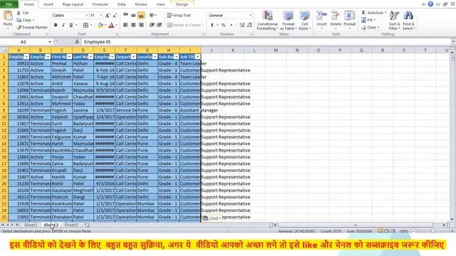Open the font size dropdown
The width and height of the screenshot is (456, 256).
pos(101,16)
